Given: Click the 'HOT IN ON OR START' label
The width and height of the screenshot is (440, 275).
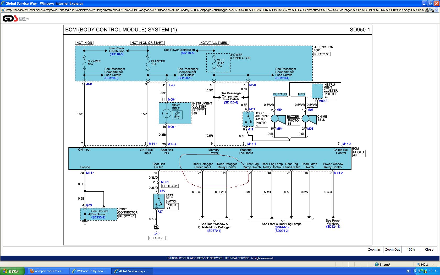Looking at the screenshot, I should 147,43.
